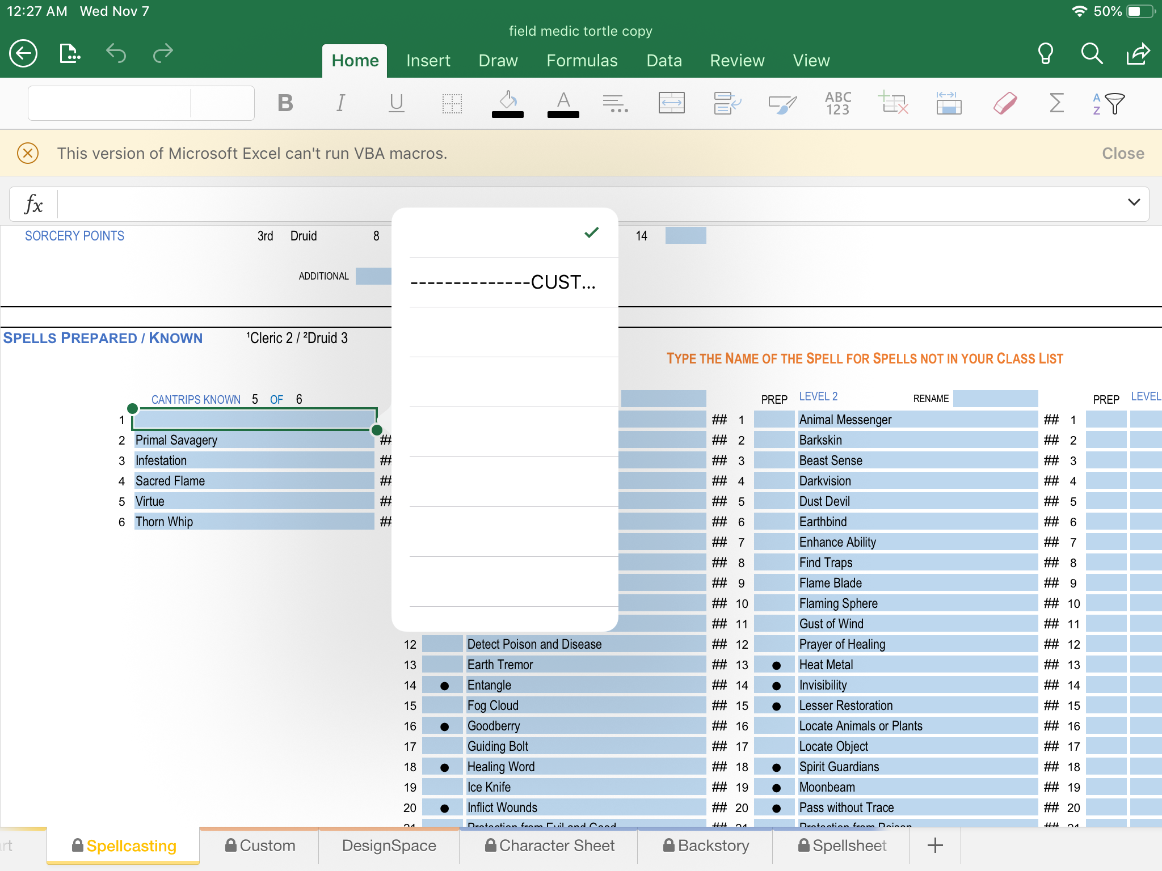
Task: Open Merge cells tool
Action: (x=671, y=103)
